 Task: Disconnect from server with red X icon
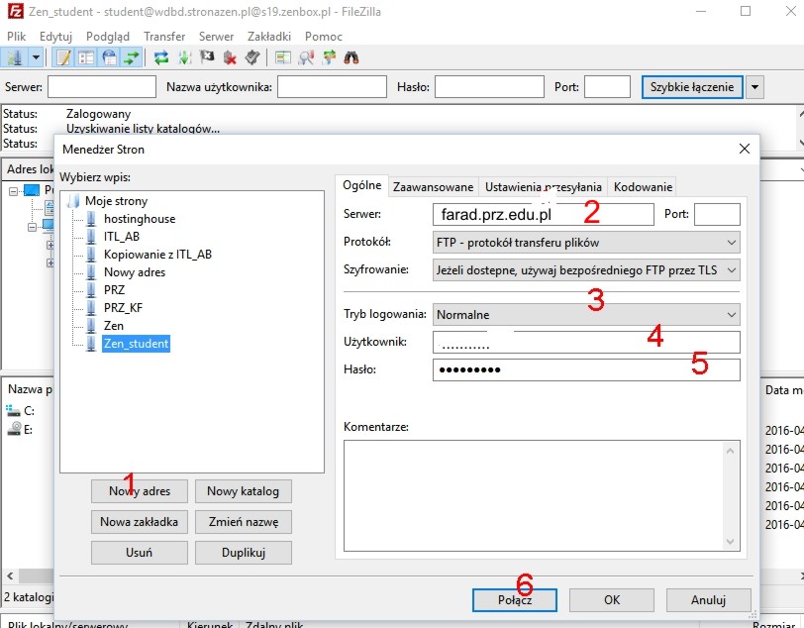point(230,57)
